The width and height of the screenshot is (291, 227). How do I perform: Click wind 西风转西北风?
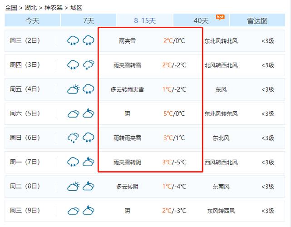click(221, 163)
